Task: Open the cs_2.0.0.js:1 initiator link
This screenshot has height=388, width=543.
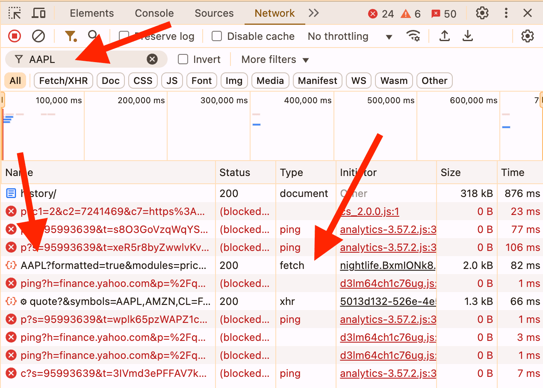Action: click(370, 212)
